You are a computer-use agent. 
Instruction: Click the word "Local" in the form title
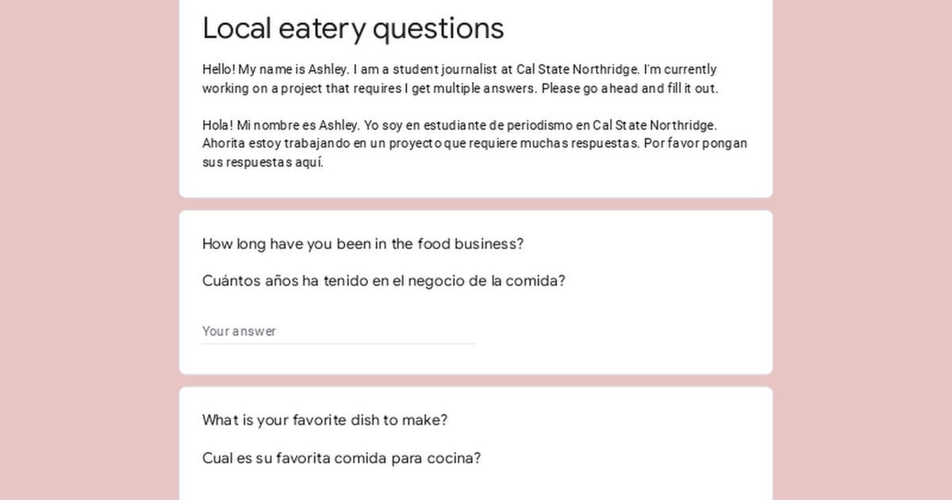(x=237, y=28)
